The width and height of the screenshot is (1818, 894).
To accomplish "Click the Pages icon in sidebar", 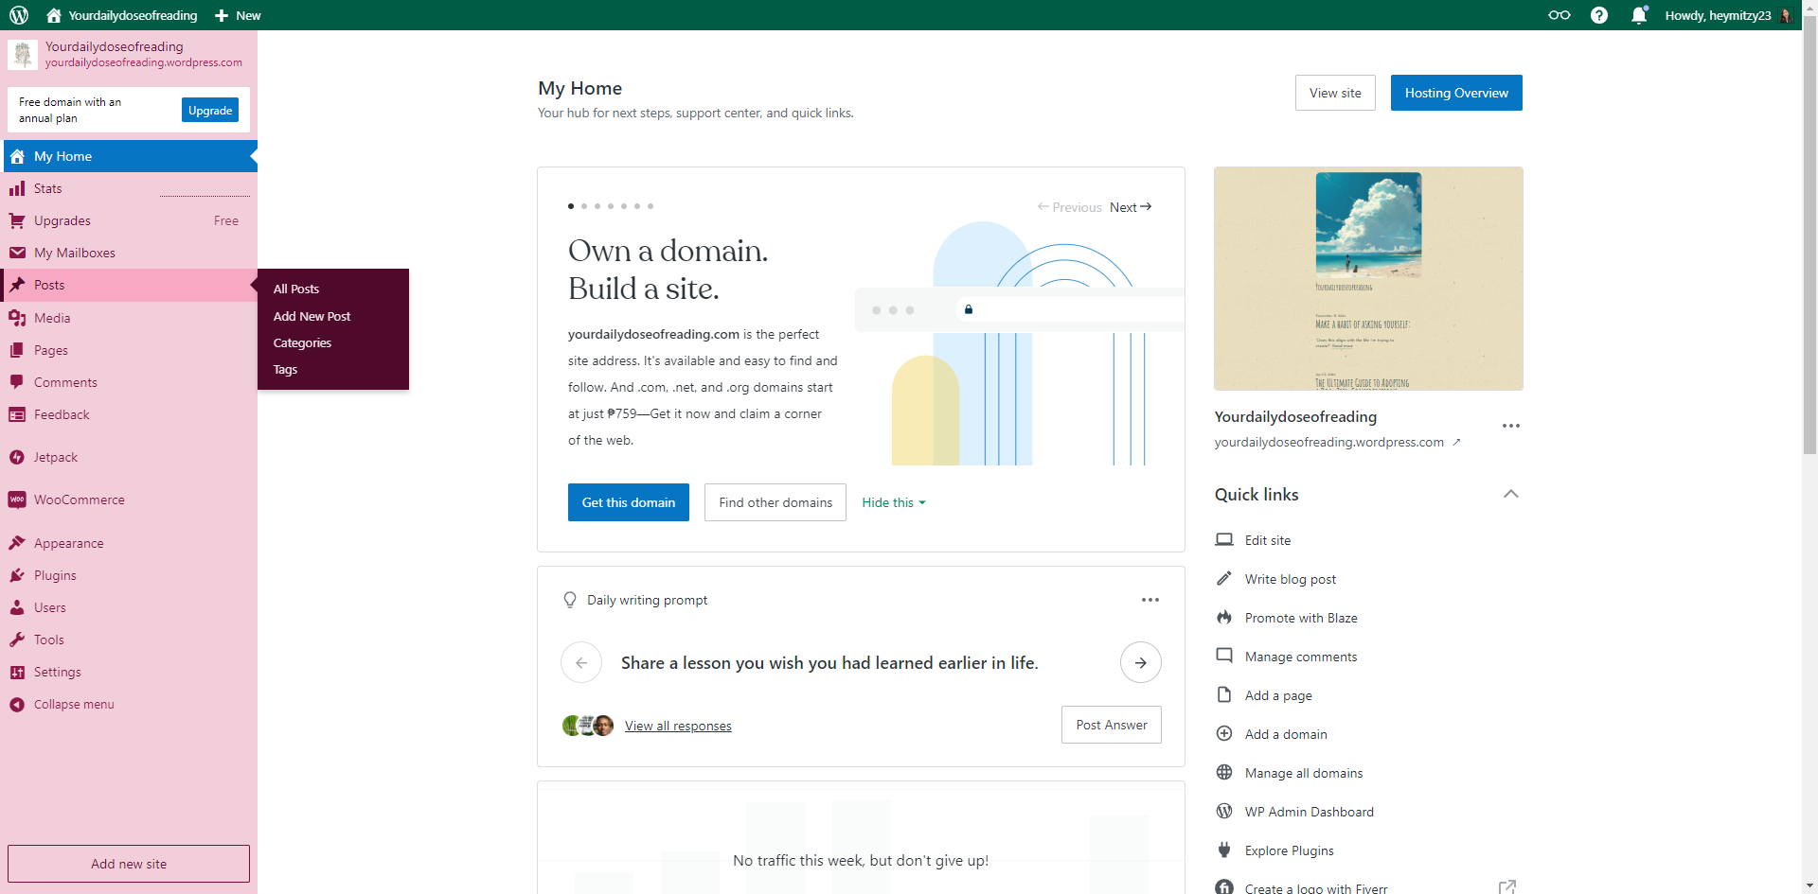I will tap(17, 350).
